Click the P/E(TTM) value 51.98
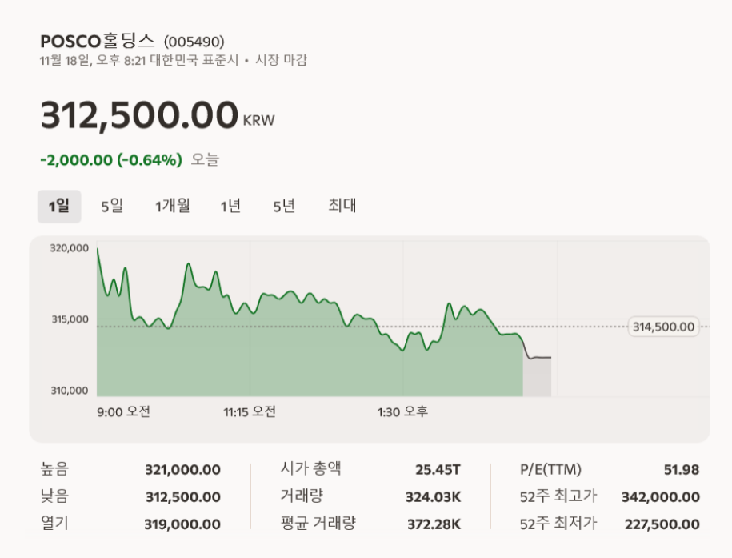This screenshot has width=732, height=558. (x=682, y=470)
